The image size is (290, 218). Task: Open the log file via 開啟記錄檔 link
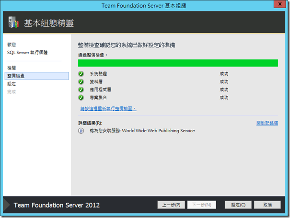[x=267, y=123]
